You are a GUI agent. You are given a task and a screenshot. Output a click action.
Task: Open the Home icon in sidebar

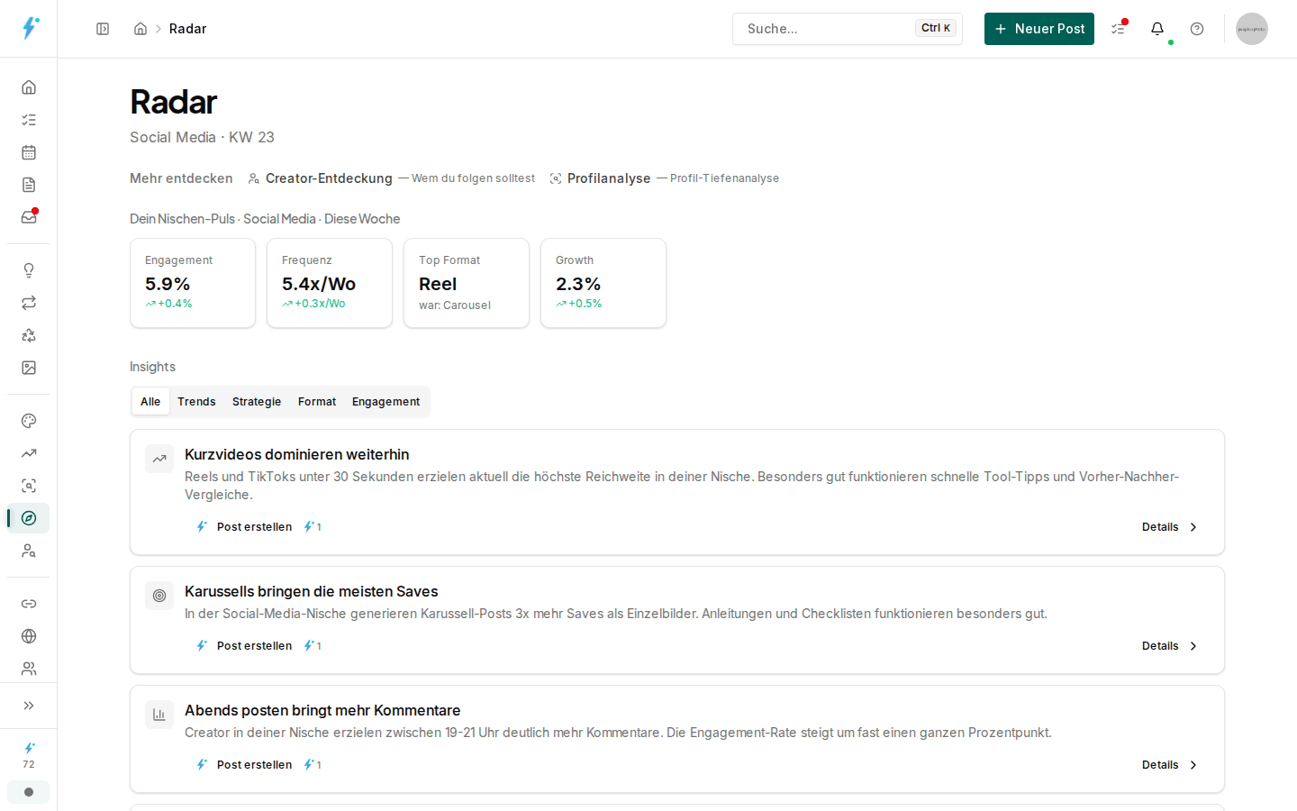coord(29,87)
